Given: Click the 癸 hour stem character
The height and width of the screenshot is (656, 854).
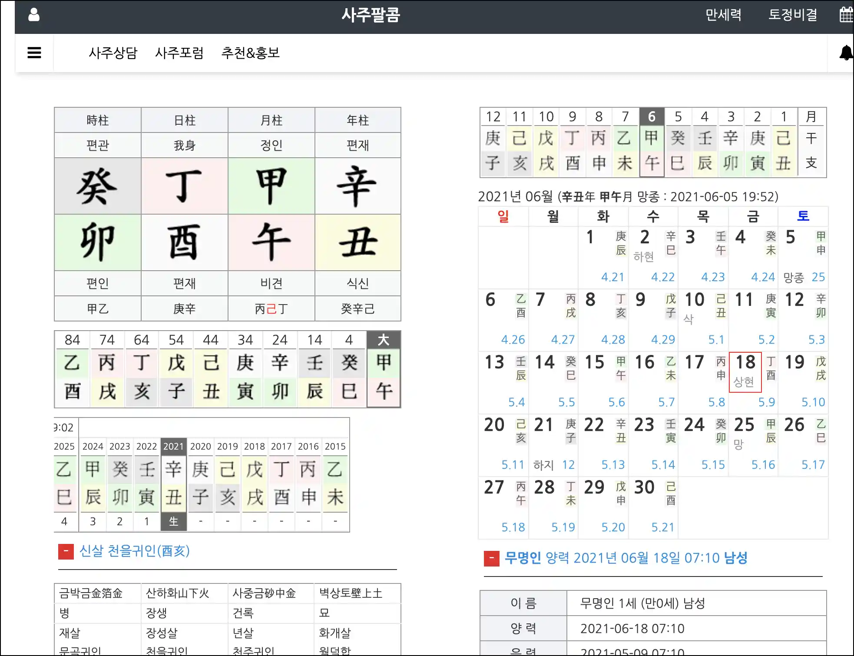Looking at the screenshot, I should point(97,186).
